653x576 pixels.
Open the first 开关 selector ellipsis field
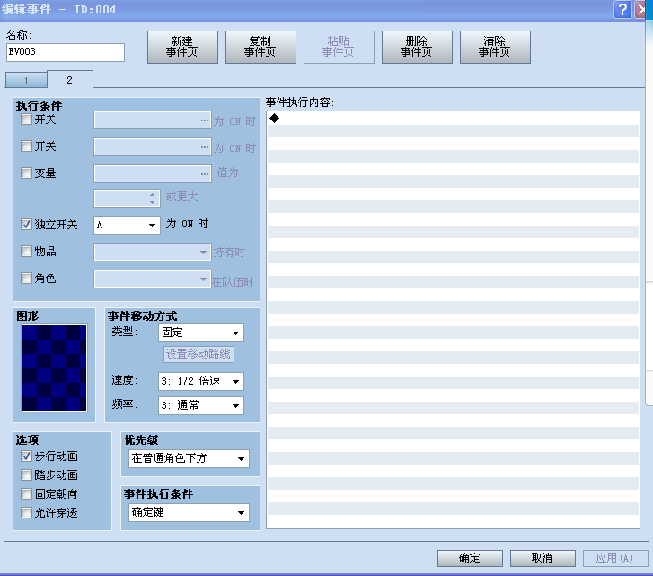pos(153,120)
